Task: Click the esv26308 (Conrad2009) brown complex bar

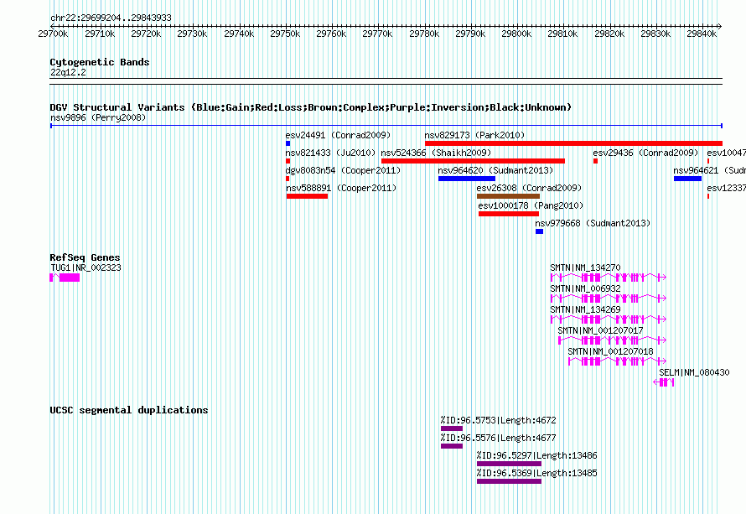Action: [x=508, y=196]
